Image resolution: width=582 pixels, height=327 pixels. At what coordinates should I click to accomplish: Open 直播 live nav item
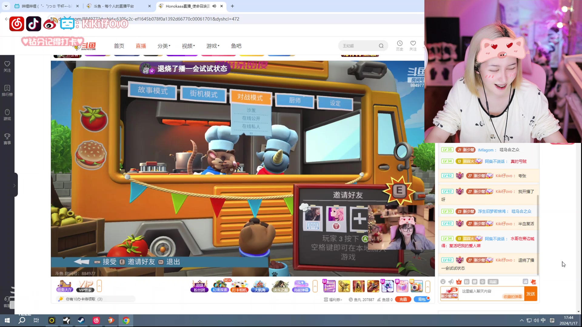pos(141,46)
